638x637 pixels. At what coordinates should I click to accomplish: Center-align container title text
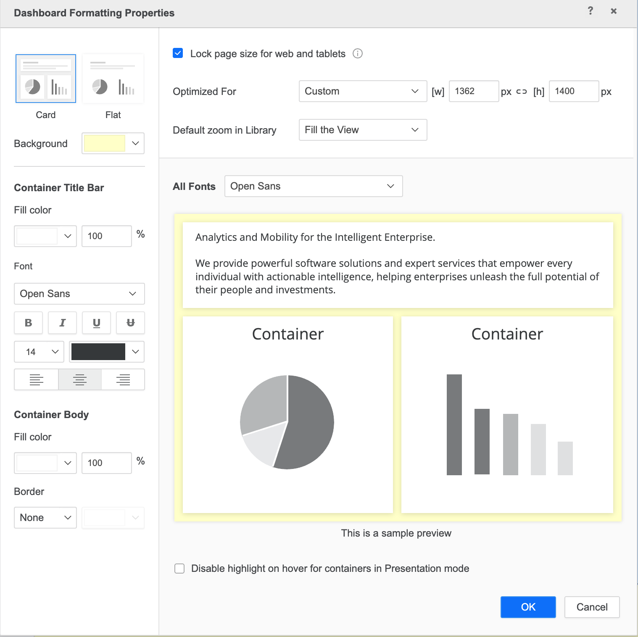[x=80, y=379]
